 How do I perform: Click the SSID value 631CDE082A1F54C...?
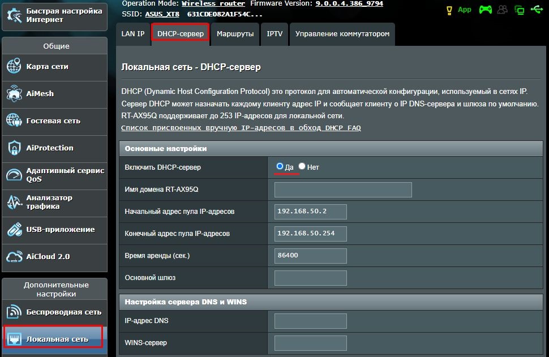tap(225, 14)
